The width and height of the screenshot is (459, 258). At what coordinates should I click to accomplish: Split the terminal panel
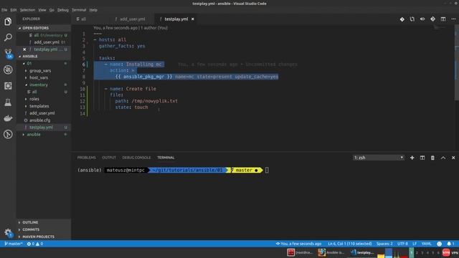point(422,158)
